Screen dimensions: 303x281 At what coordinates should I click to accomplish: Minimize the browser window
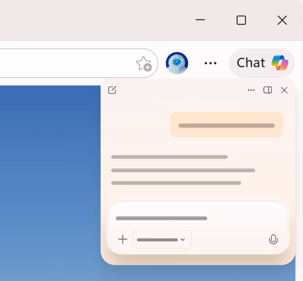[200, 20]
